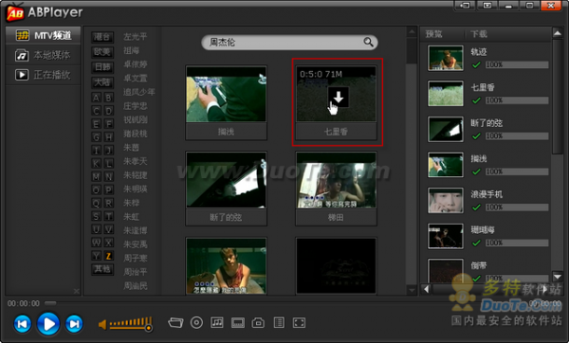Switch to 预览 tab in right panel
The height and width of the screenshot is (343, 569).
[x=434, y=34]
